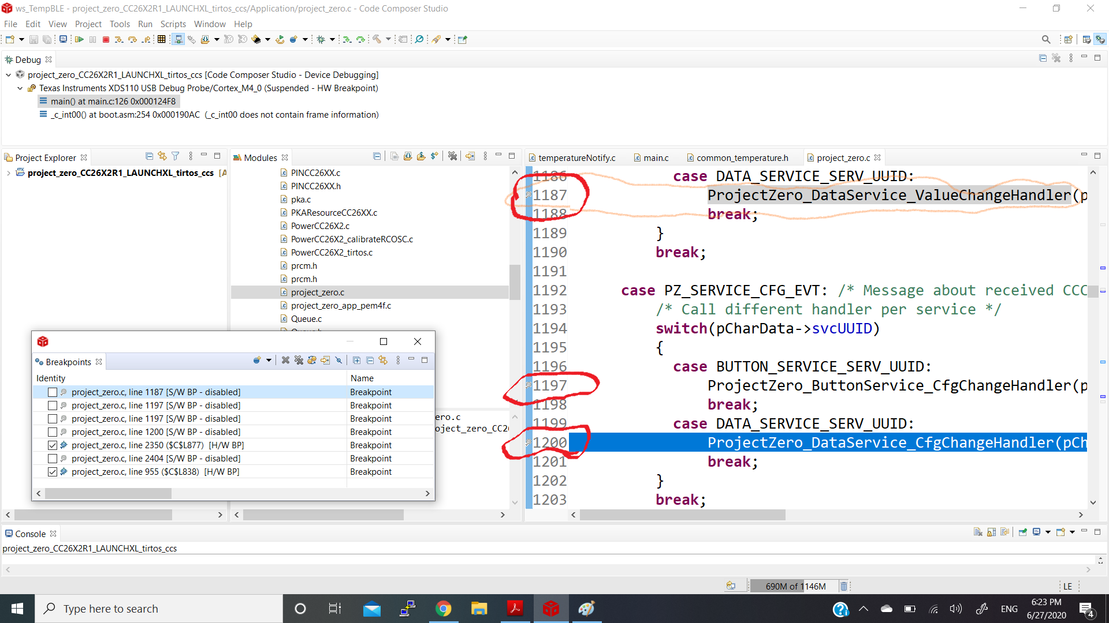Open the Scripts menu

point(173,24)
